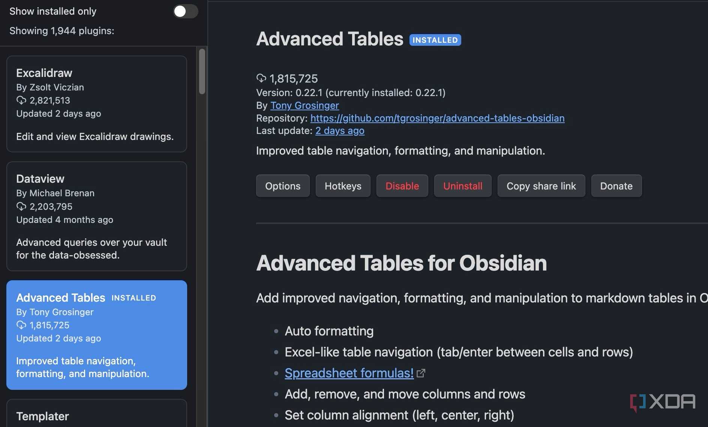
Task: Click the download icon beside 1,815,725 in details
Action: pyautogui.click(x=261, y=78)
